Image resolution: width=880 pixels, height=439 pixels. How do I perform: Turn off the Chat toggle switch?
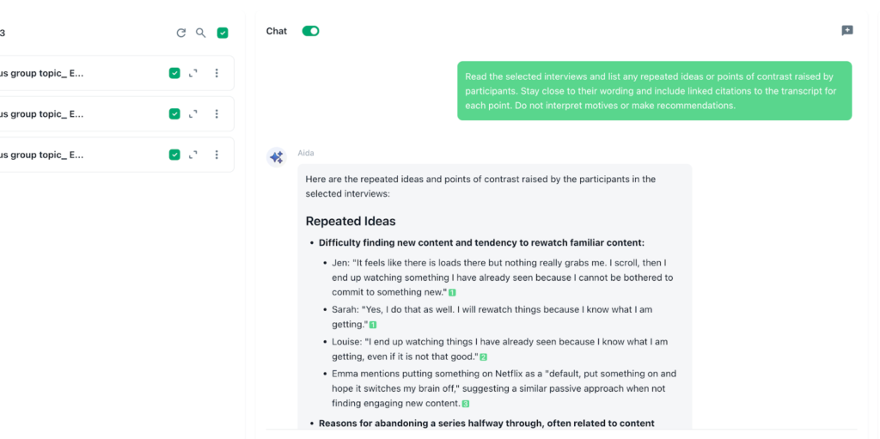tap(310, 31)
